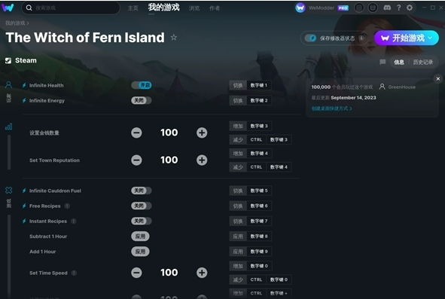Turn on Infinite Cauldron Fuel
This screenshot has width=445, height=299.
142,191
